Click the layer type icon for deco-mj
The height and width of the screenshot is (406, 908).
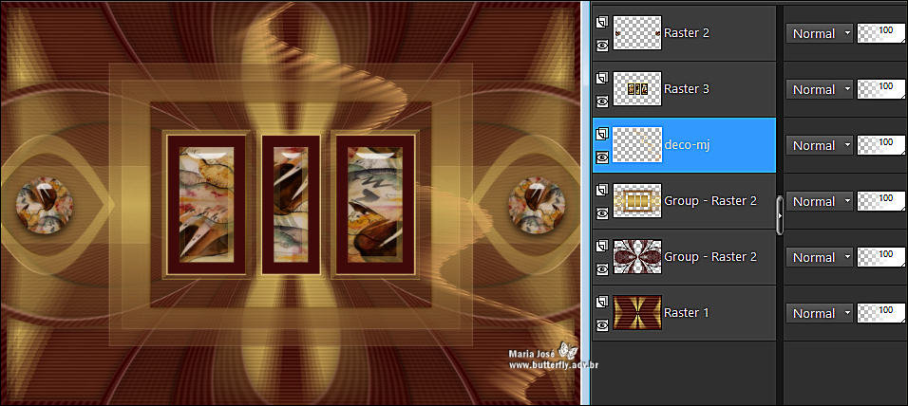tap(602, 134)
